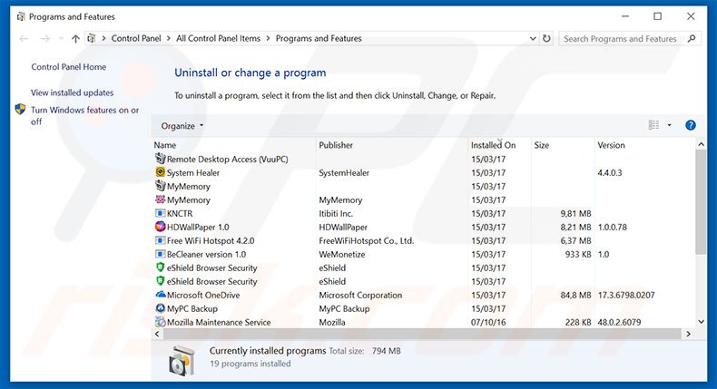717x389 pixels.
Task: Click the 17.3.6798.0207 version cell
Action: pos(626,296)
